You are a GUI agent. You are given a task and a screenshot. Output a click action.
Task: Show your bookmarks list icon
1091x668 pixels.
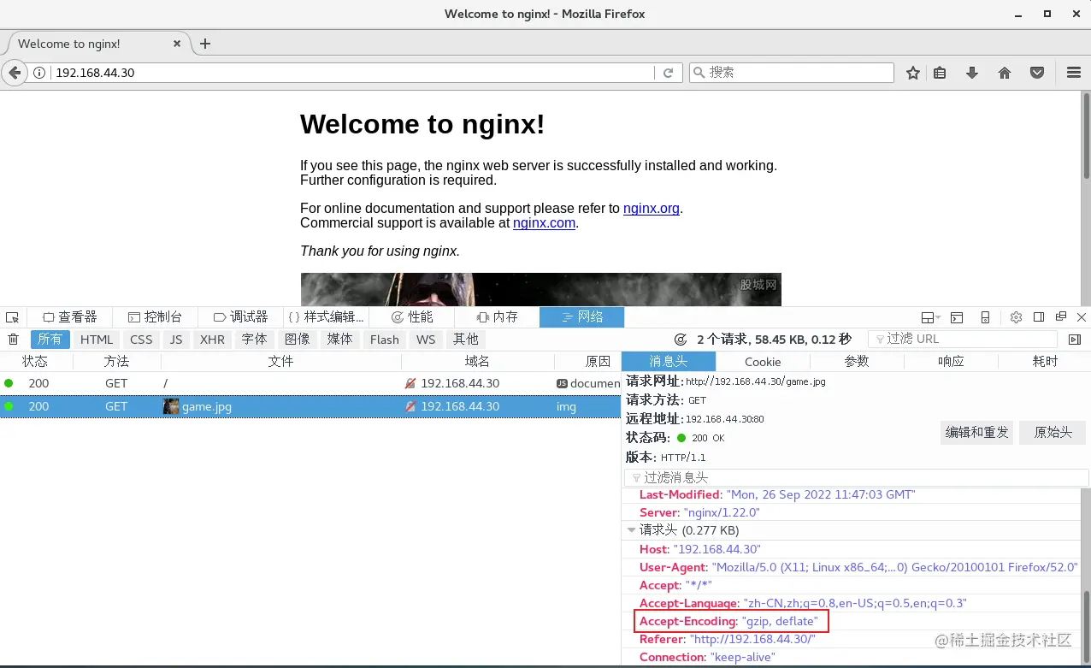pos(940,74)
